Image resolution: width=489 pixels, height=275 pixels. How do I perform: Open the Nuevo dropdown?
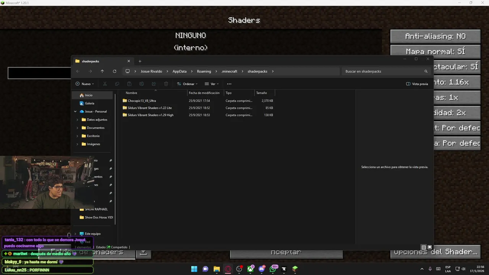[x=84, y=84]
